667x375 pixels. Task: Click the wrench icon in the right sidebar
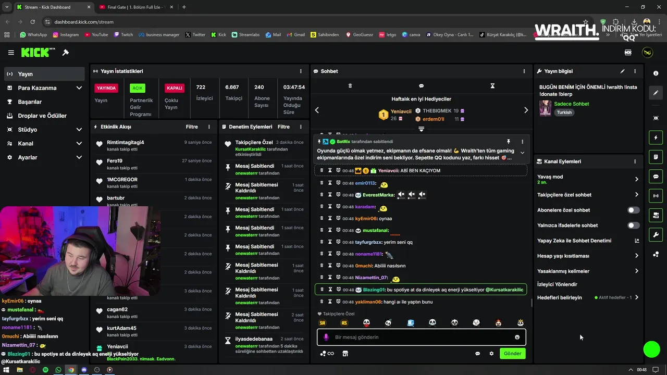click(656, 234)
